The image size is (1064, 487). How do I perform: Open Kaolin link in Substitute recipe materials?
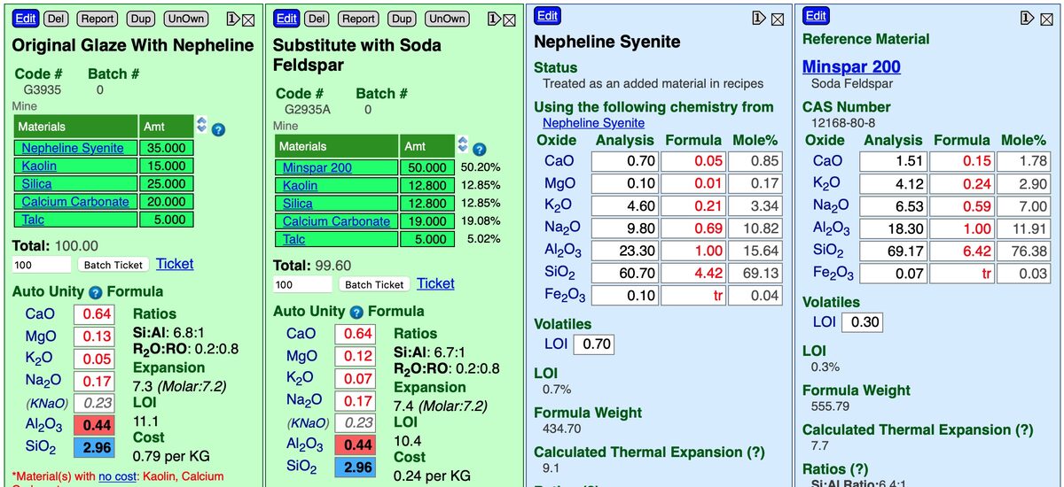point(301,185)
